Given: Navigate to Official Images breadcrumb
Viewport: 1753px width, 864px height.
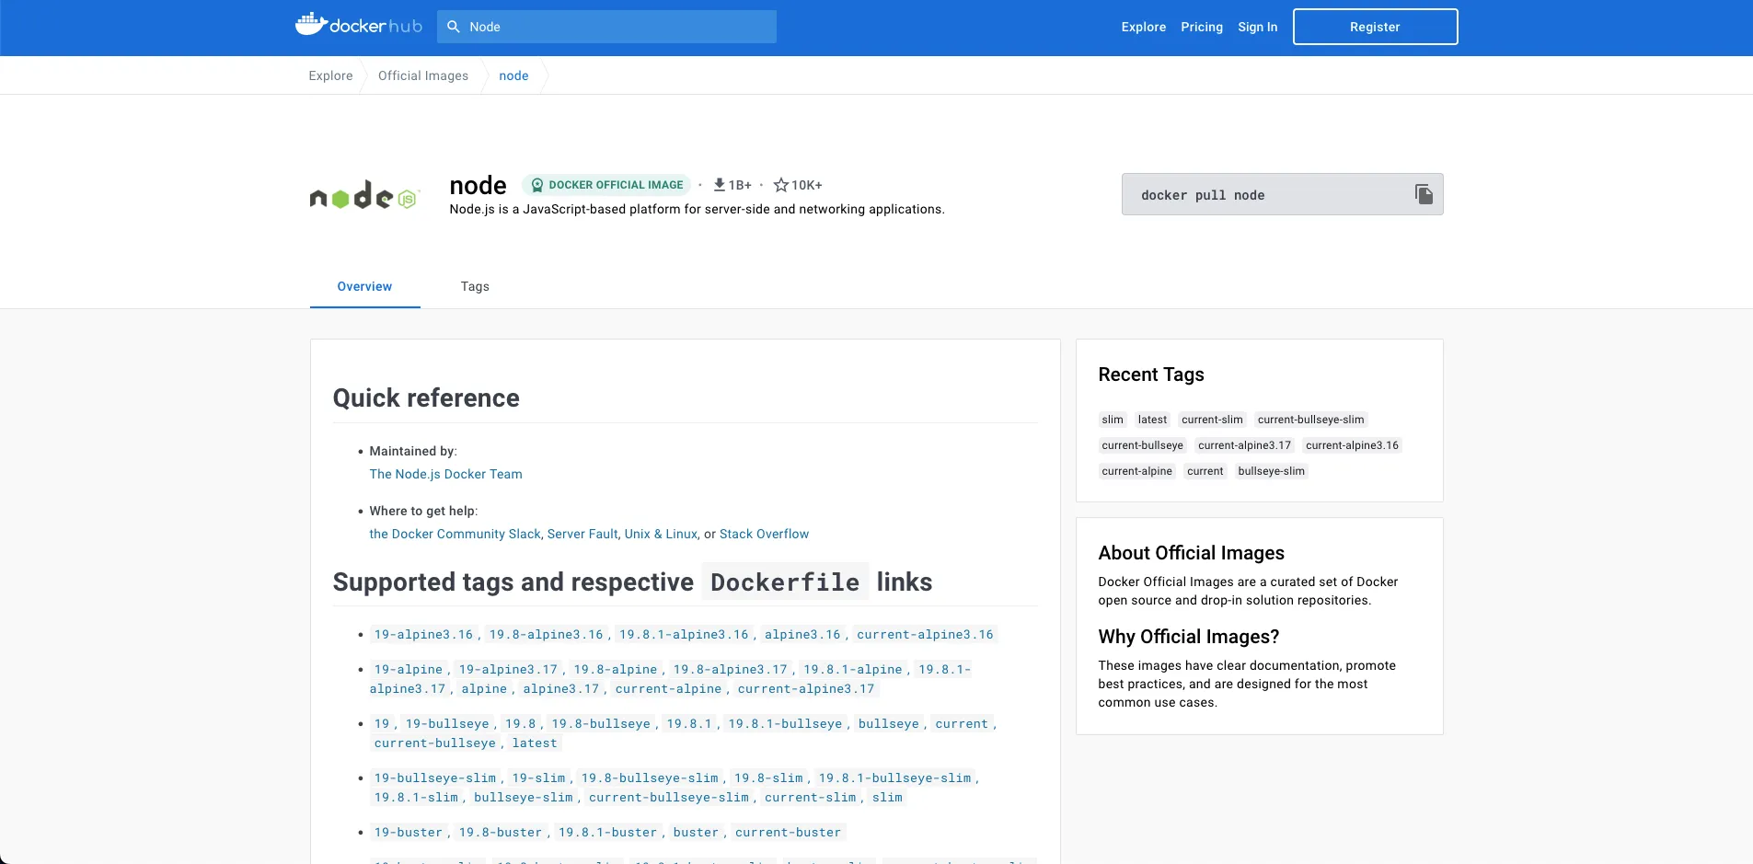Looking at the screenshot, I should click(423, 75).
